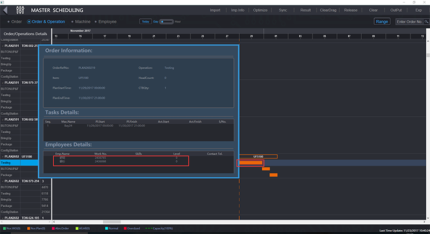430x234 pixels.
Task: Select the Order view radio button
Action: tap(14, 22)
